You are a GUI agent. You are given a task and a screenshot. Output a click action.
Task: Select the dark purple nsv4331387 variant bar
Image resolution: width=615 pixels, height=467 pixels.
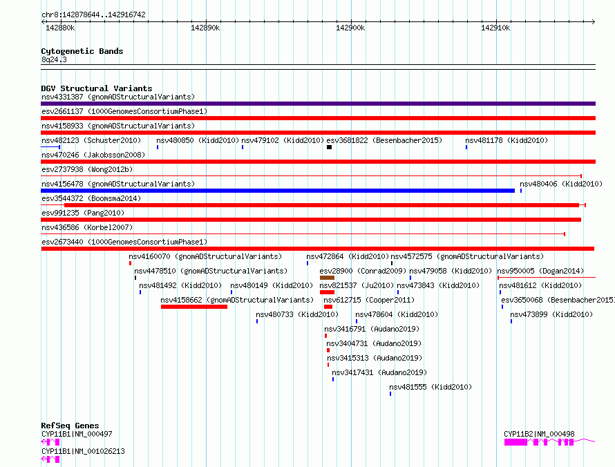click(318, 104)
